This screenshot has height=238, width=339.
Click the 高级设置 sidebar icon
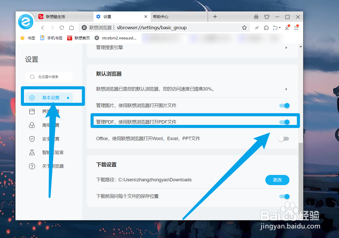32,125
